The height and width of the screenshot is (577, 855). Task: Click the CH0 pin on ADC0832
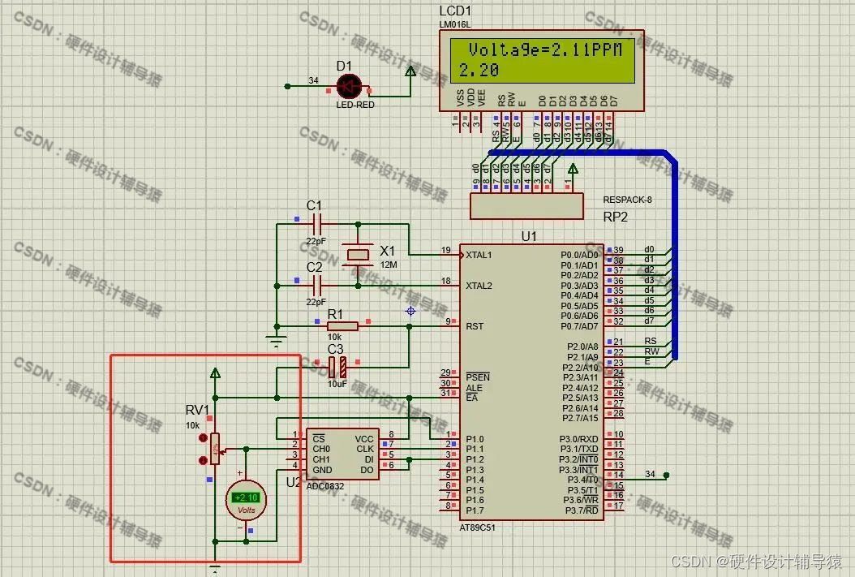click(321, 449)
